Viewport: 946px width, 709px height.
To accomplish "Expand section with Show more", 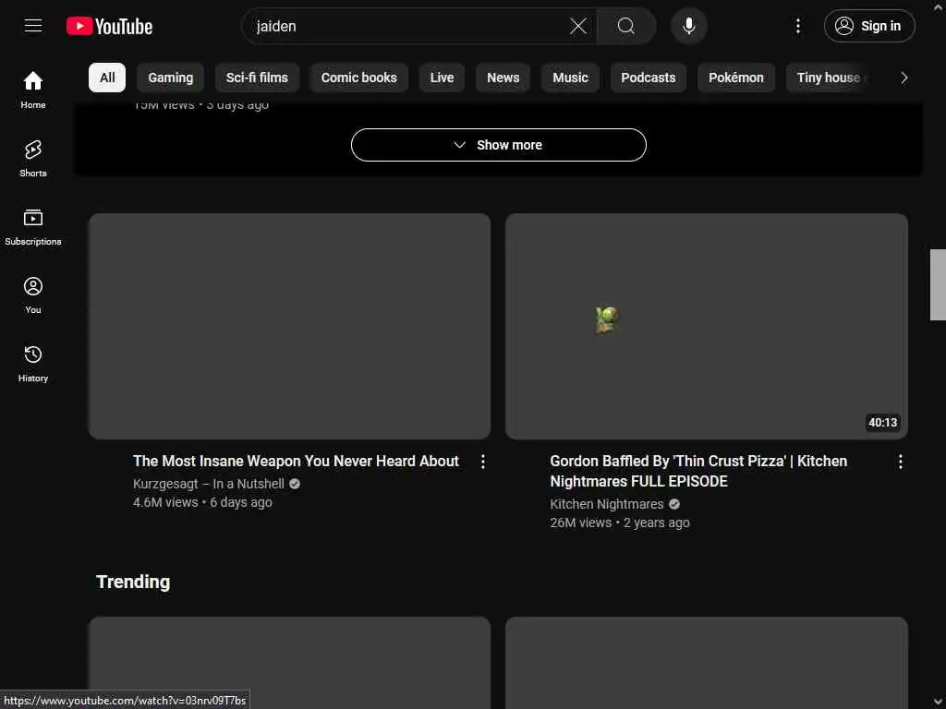I will tap(498, 145).
